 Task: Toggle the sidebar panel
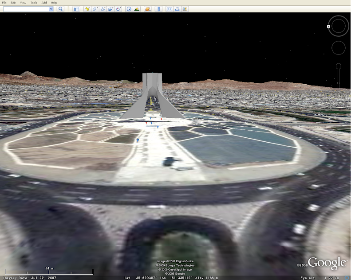click(x=76, y=9)
